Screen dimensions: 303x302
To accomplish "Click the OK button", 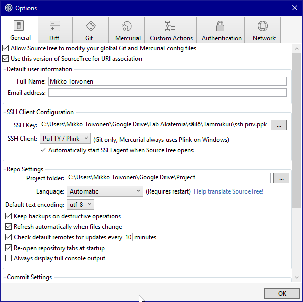I will [282, 293].
